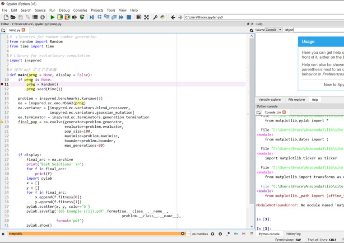Image resolution: width=344 pixels, height=243 pixels.
Task: Click End-of-lines CRLF status entry
Action: [322, 240]
